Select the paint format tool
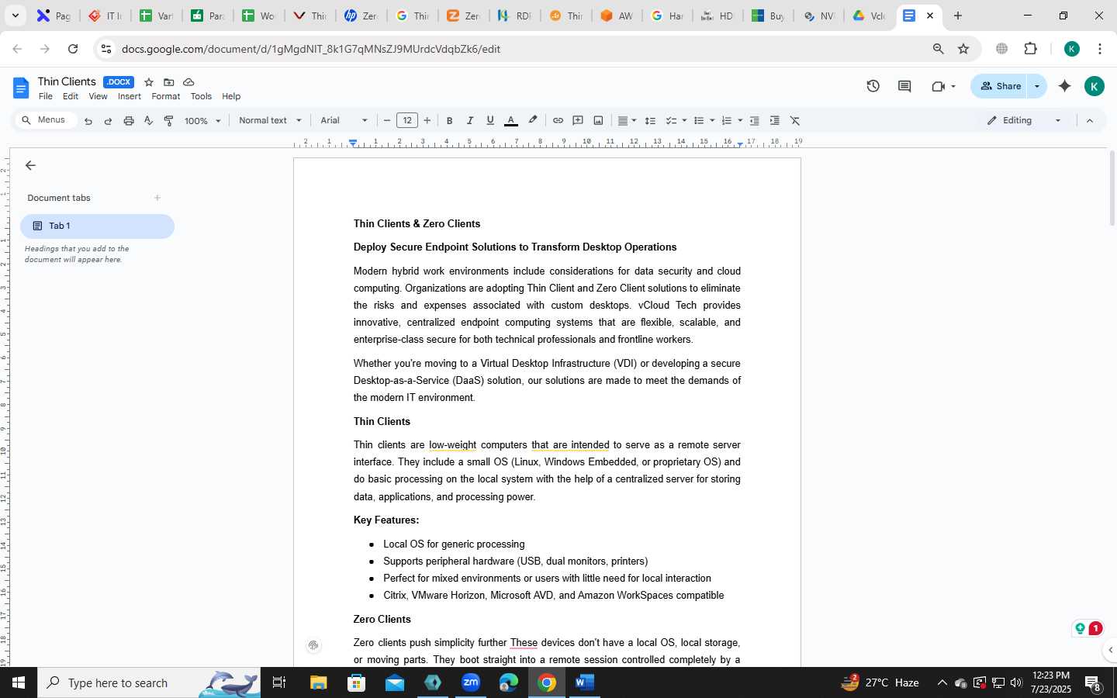The width and height of the screenshot is (1117, 698). [x=168, y=121]
